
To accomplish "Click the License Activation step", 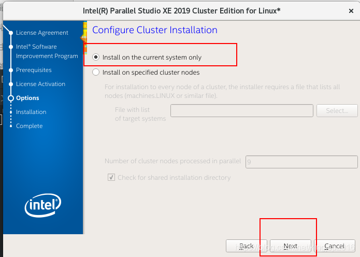I will 40,84.
